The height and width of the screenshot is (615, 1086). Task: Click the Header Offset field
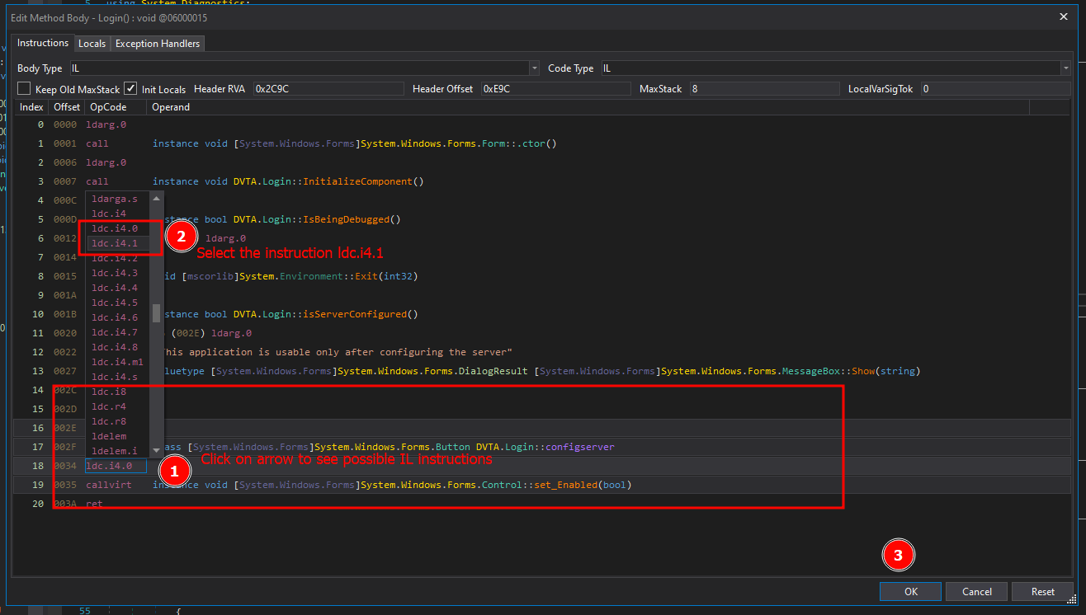pos(555,88)
